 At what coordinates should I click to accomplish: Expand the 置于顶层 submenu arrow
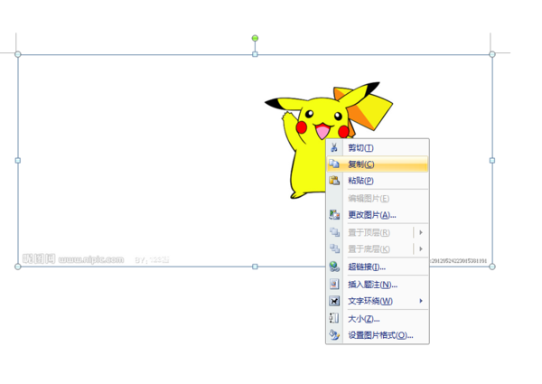[x=421, y=232]
